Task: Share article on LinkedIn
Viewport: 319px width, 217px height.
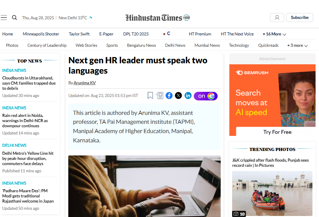Action: 188,96
